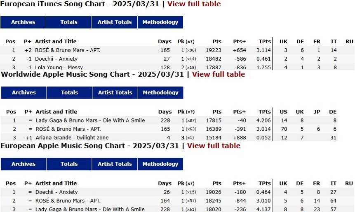Open Methodology under Worldwide Apple Music Song Chart
Viewport: 355px width, 212px height.
tap(160, 93)
